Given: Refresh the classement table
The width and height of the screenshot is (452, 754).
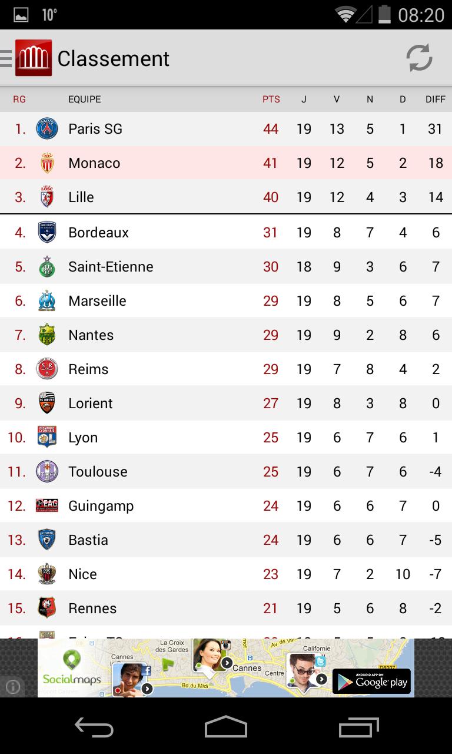Looking at the screenshot, I should [419, 59].
